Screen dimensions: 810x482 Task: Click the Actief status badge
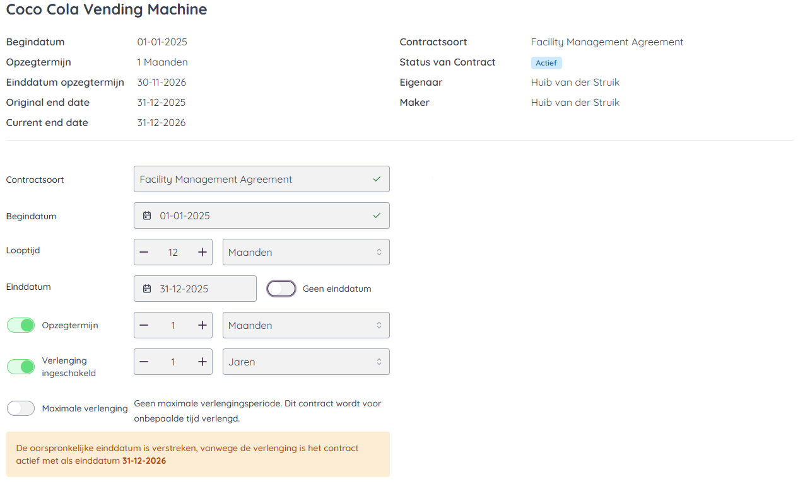coord(546,63)
